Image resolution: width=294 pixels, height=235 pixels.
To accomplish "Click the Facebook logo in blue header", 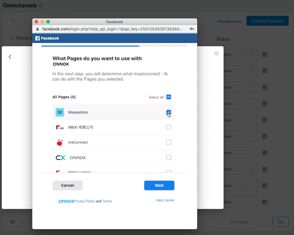I will click(38, 38).
